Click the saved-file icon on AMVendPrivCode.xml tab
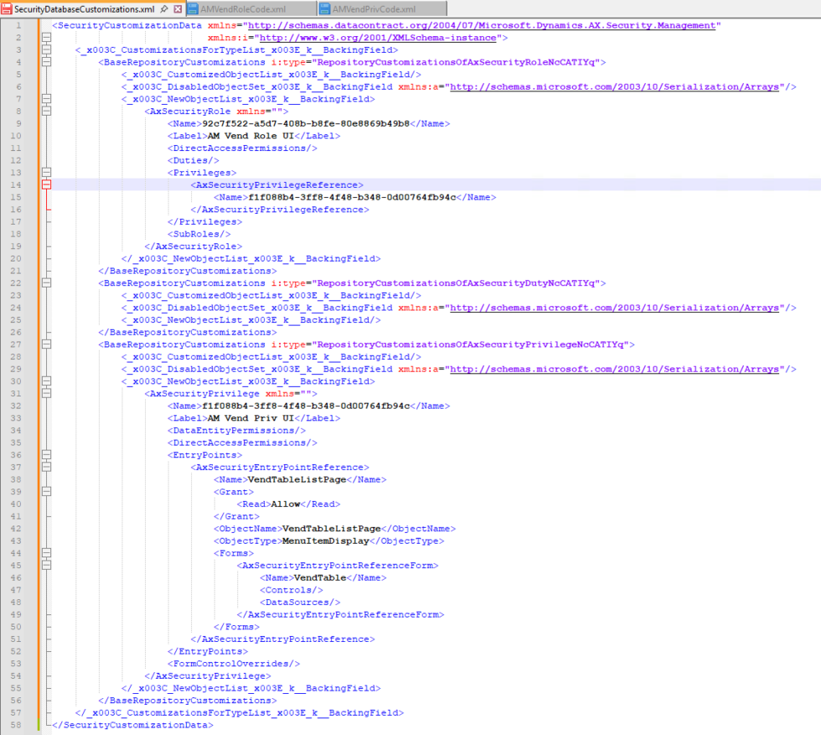This screenshot has height=735, width=821. (325, 7)
